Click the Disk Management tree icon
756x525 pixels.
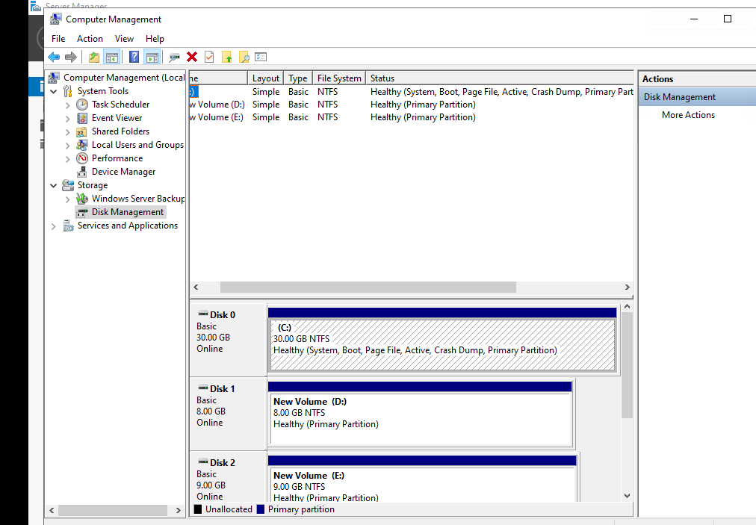click(x=82, y=212)
